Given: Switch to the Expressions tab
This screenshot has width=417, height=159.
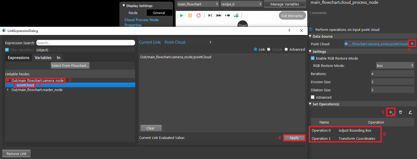Looking at the screenshot, I should 18,57.
